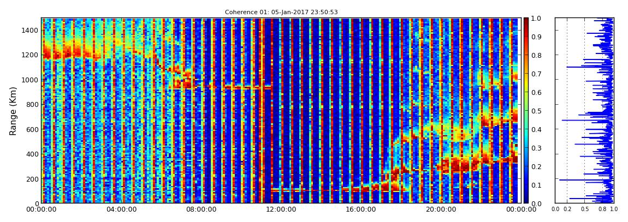
Task: Click the profile plot 0.0 axis label
Action: [x=556, y=209]
